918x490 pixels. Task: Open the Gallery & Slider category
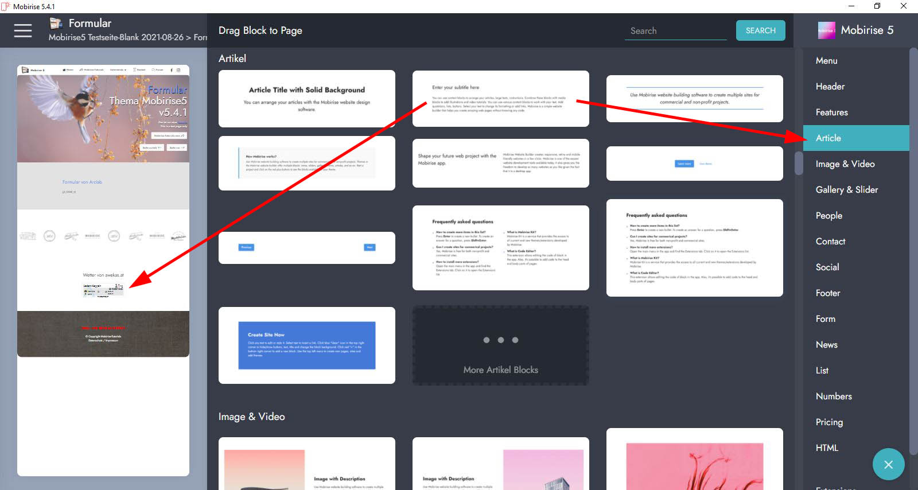pyautogui.click(x=846, y=190)
